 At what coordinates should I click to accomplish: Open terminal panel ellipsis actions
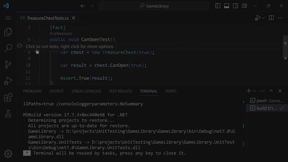click(x=262, y=91)
